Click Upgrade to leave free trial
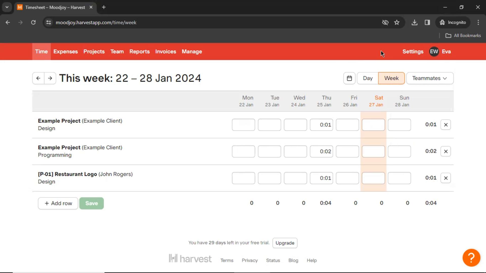 285,243
